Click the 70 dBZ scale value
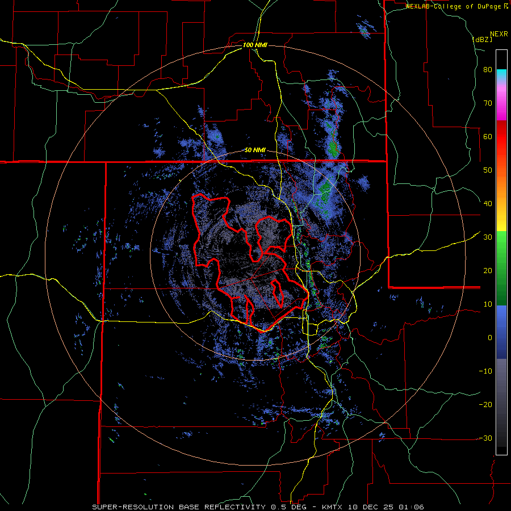Image resolution: width=511 pixels, height=511 pixels. point(488,103)
